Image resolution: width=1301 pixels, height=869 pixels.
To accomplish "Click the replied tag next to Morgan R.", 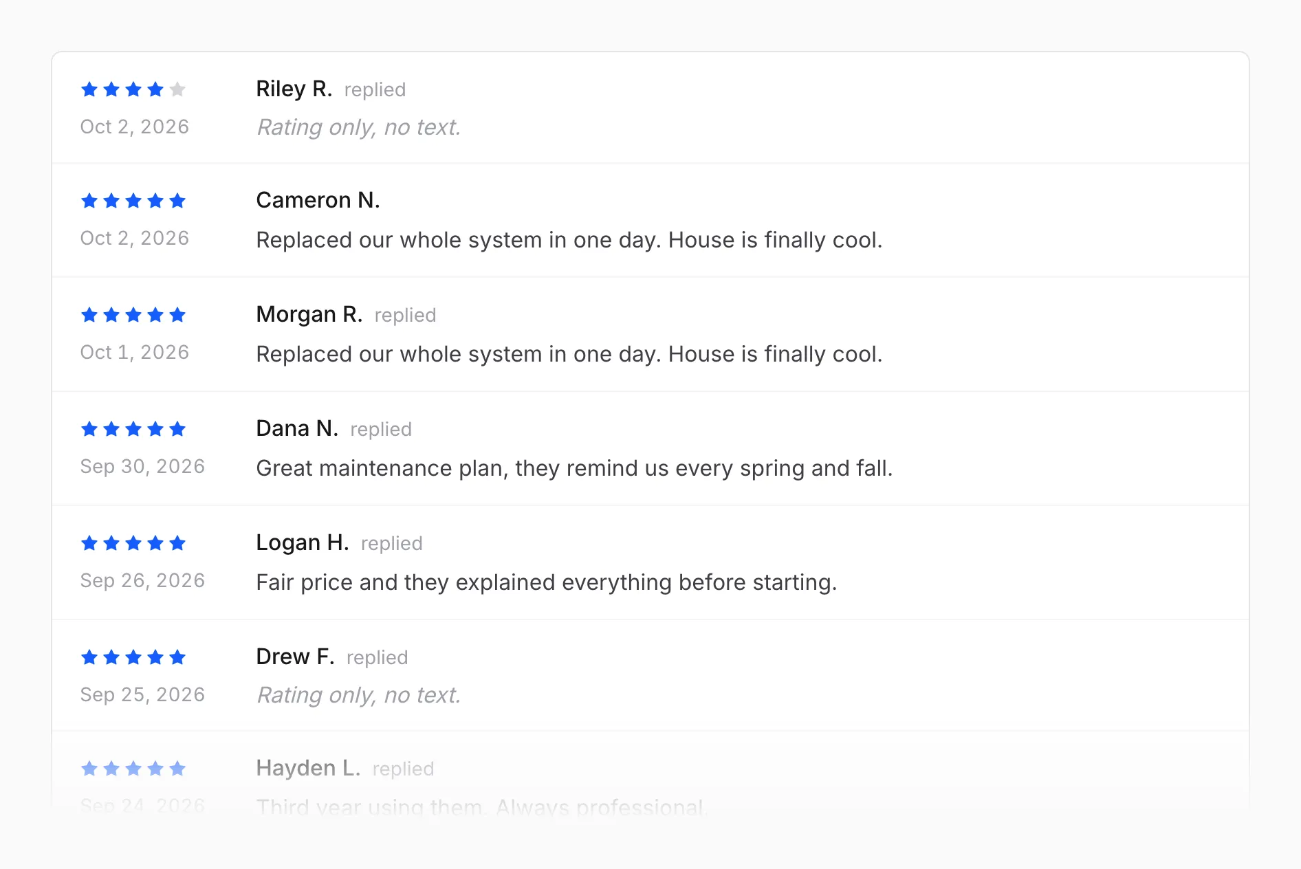I will coord(405,316).
